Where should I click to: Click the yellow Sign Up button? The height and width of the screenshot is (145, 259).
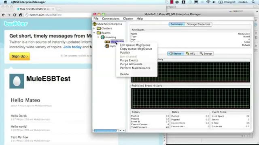[20, 56]
